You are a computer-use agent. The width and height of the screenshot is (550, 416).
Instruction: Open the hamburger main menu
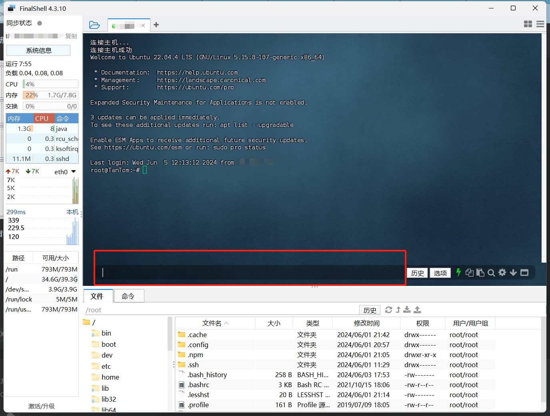point(540,24)
